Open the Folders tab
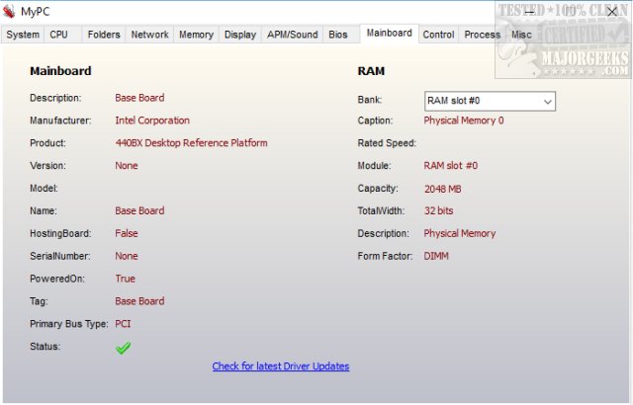Viewport: 633px width, 405px height. pyautogui.click(x=104, y=35)
